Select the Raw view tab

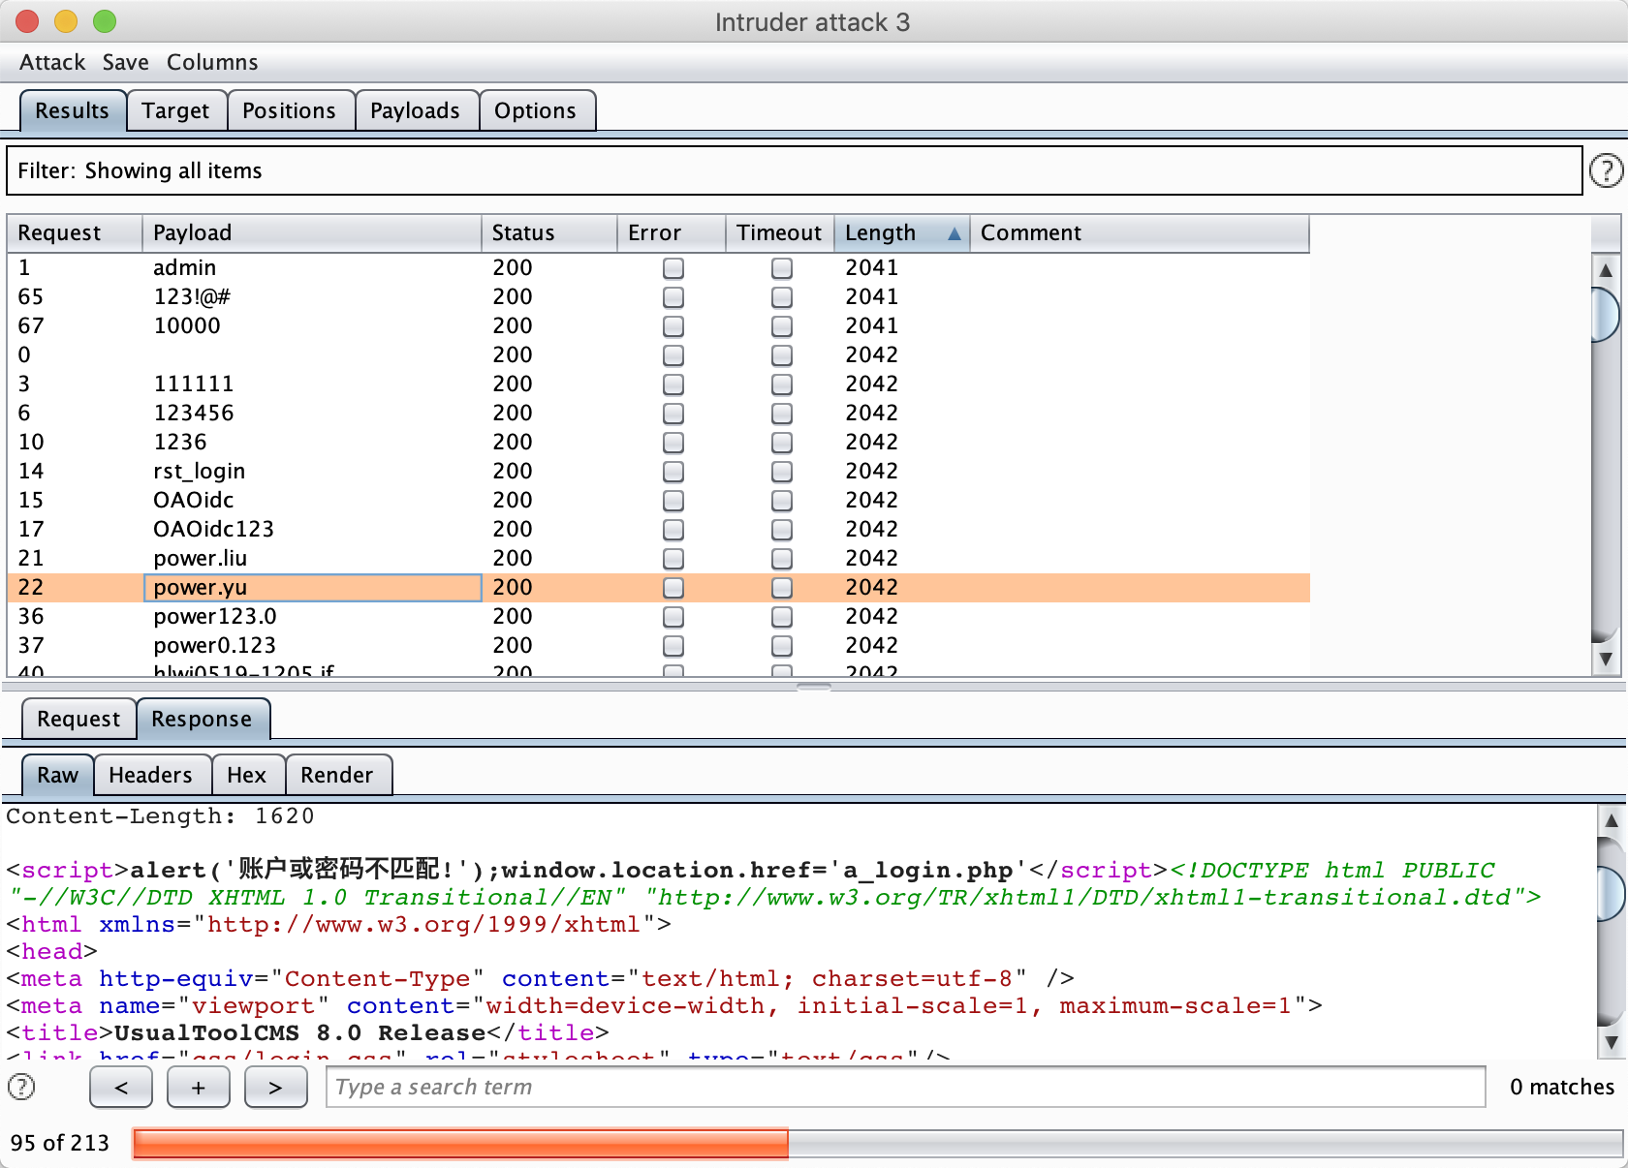click(x=57, y=775)
